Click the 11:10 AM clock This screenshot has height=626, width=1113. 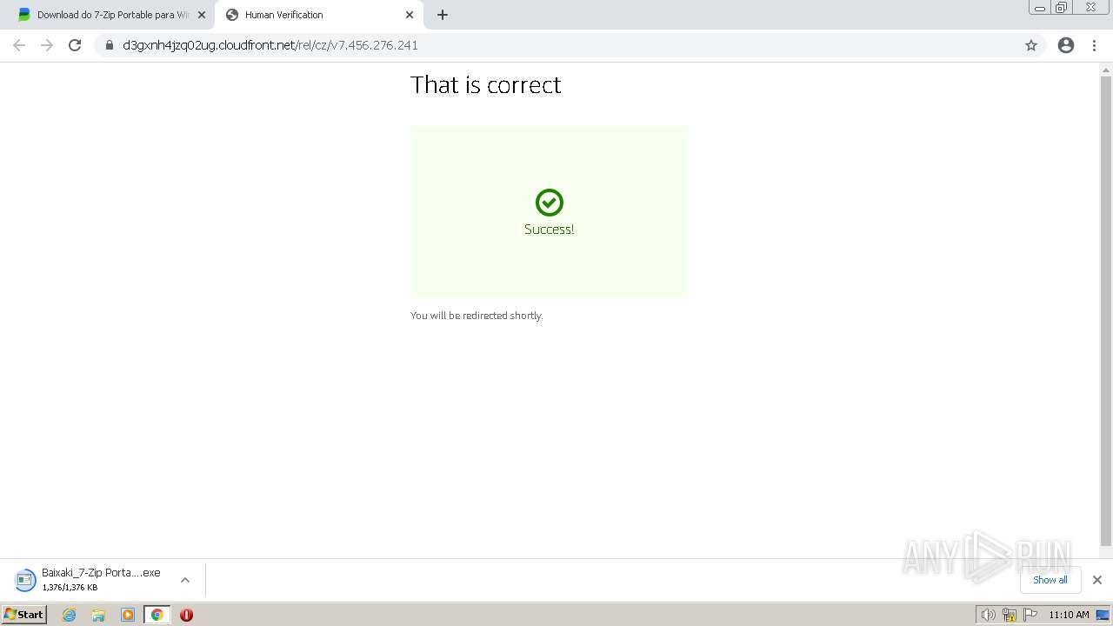[1069, 615]
